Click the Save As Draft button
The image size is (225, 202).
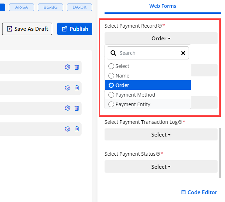pos(28,29)
